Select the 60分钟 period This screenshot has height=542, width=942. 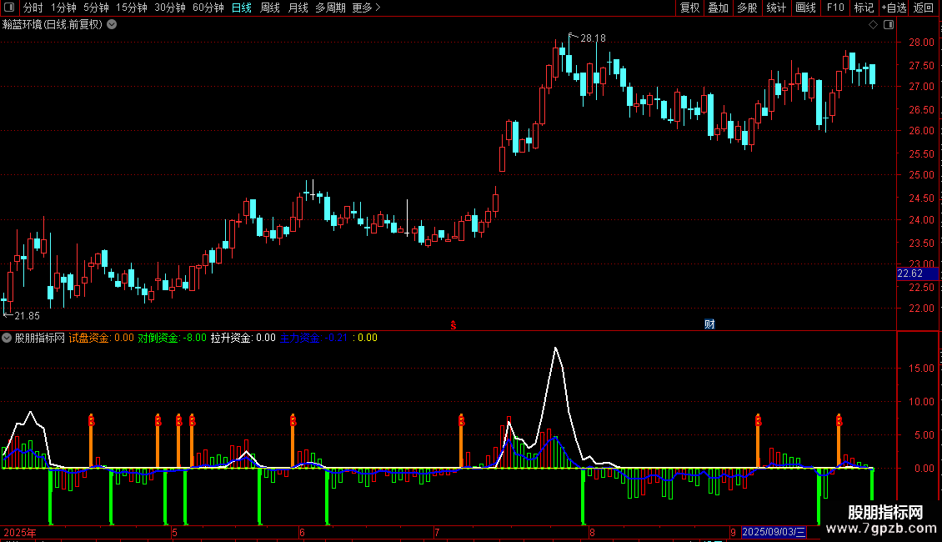(x=208, y=8)
